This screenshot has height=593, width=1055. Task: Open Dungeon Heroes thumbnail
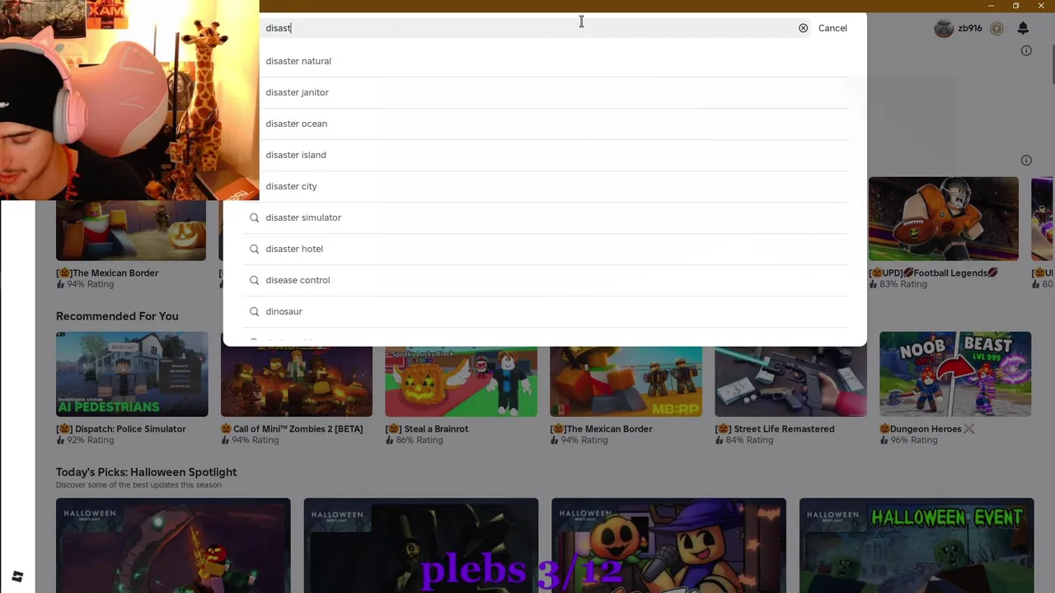pos(955,374)
